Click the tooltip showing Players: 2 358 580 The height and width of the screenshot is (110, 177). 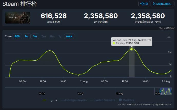pos(132,41)
